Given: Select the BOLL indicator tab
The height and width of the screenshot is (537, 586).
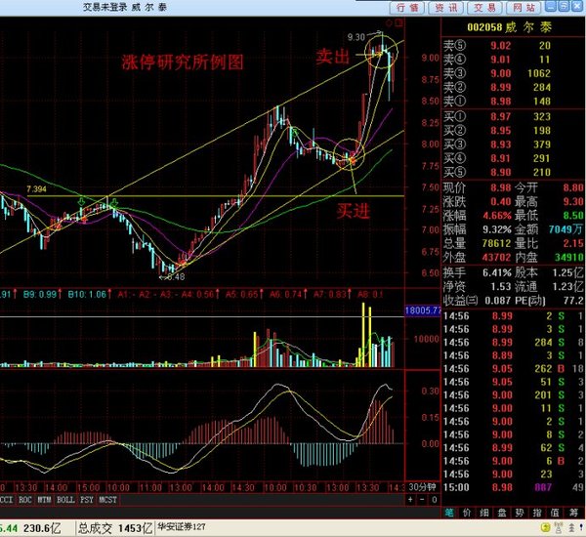Looking at the screenshot, I should click(65, 500).
